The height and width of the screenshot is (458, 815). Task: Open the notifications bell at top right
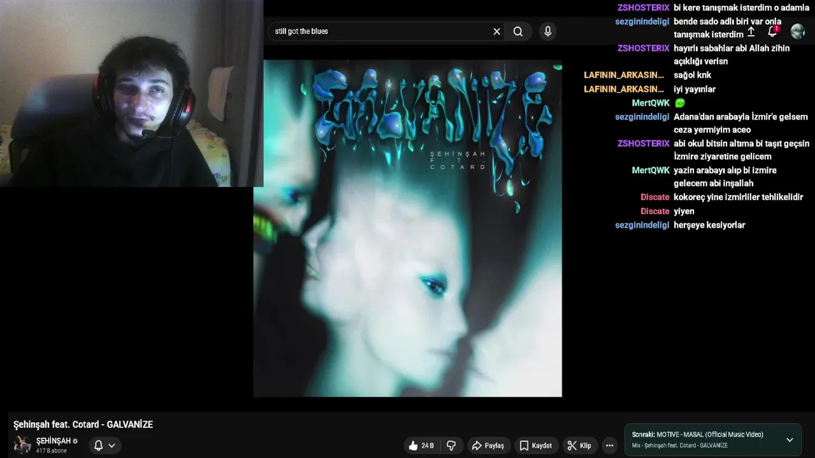tap(772, 31)
